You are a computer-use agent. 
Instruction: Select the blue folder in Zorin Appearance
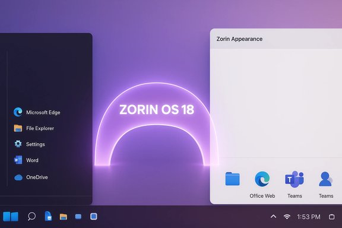(x=232, y=179)
